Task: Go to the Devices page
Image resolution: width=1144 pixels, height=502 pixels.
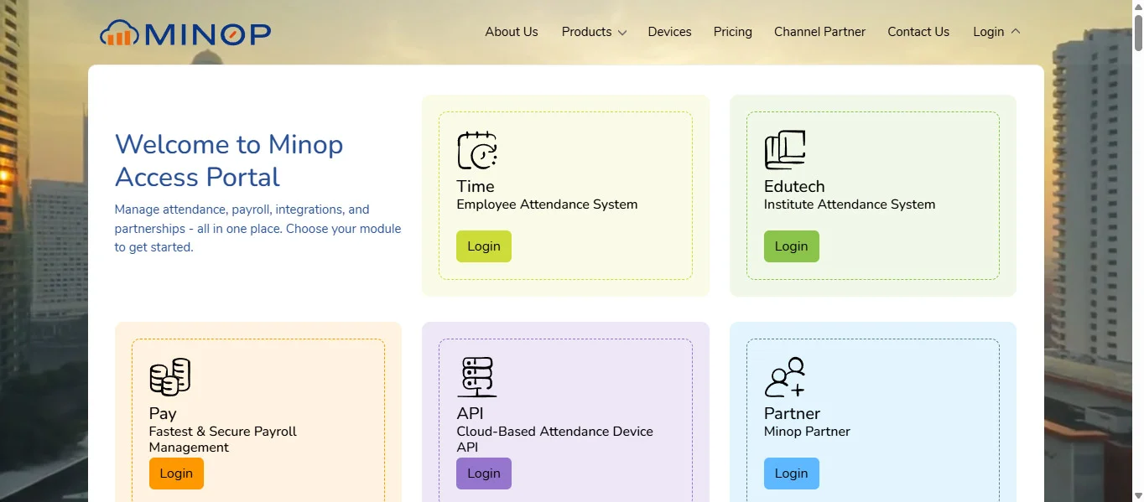Action: 669,32
